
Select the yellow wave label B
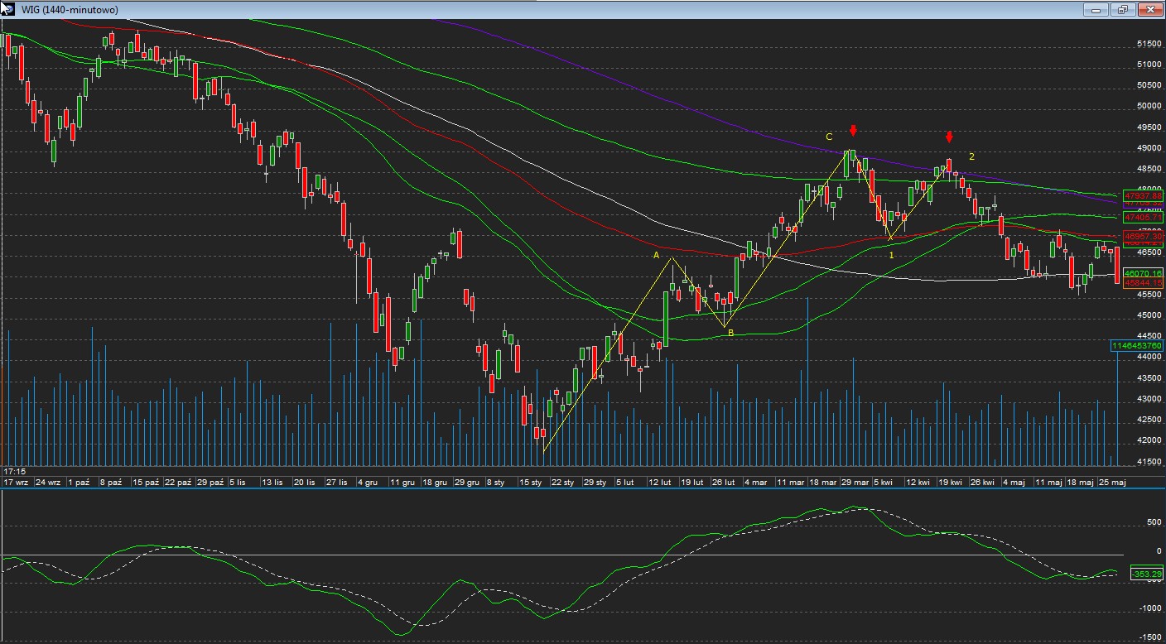coord(730,333)
